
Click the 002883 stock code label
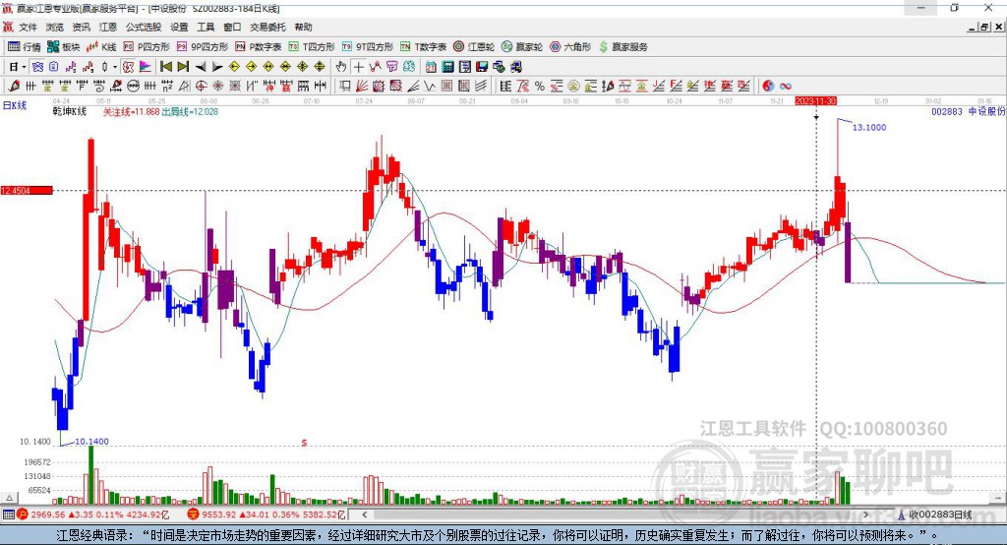pyautogui.click(x=947, y=112)
